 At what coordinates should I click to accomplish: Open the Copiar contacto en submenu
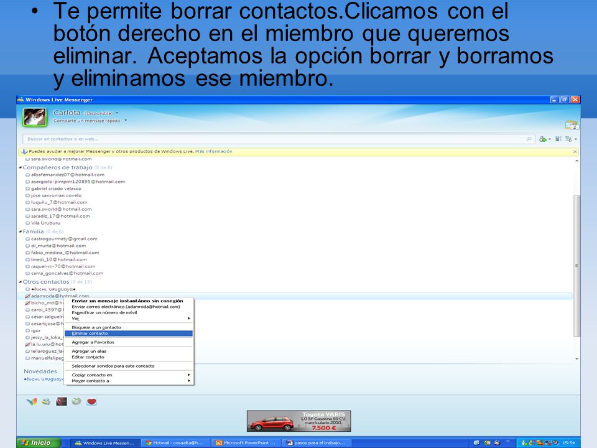[129, 375]
